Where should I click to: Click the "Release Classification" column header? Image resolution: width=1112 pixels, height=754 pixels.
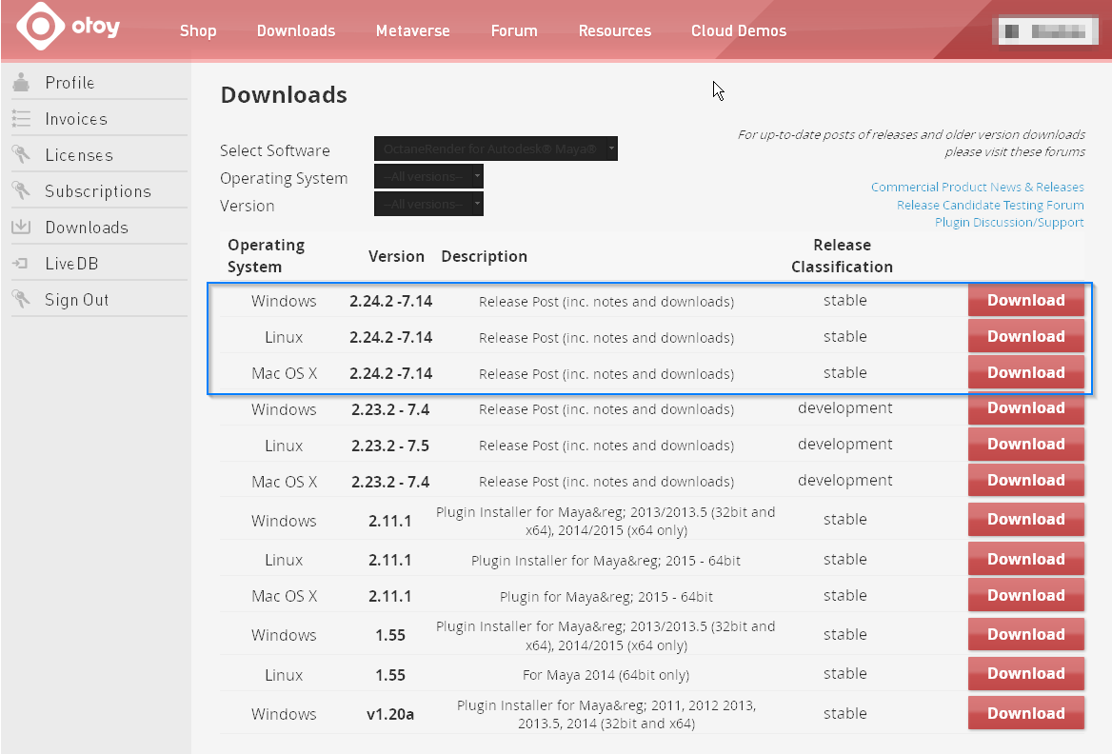click(x=842, y=255)
